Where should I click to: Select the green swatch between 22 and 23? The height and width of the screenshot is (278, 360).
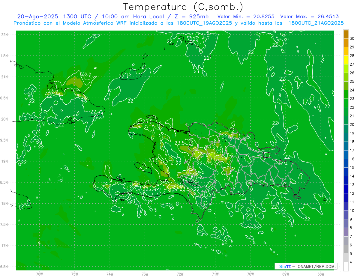click(x=346, y=103)
